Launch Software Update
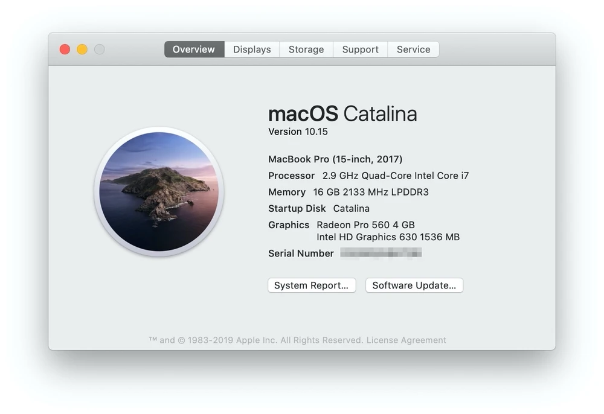 pyautogui.click(x=414, y=285)
